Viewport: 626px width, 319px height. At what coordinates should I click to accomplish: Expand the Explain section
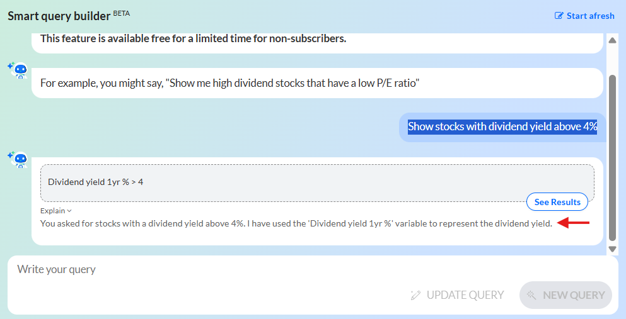[x=56, y=211]
